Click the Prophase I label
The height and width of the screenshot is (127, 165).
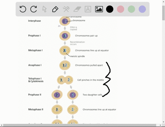(x=34, y=36)
